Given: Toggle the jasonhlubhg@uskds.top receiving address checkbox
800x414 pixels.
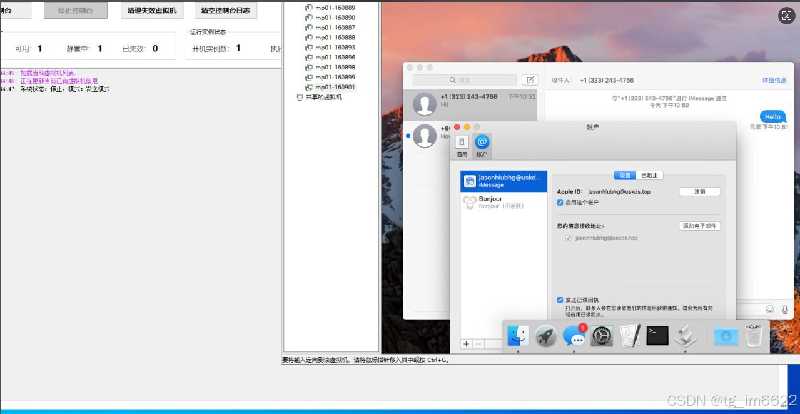Looking at the screenshot, I should (x=569, y=238).
